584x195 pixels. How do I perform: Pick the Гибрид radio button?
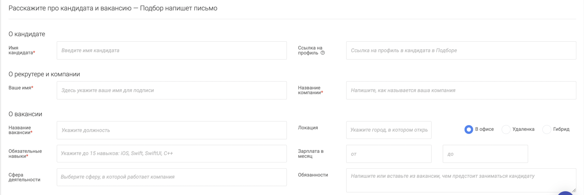[547, 130]
